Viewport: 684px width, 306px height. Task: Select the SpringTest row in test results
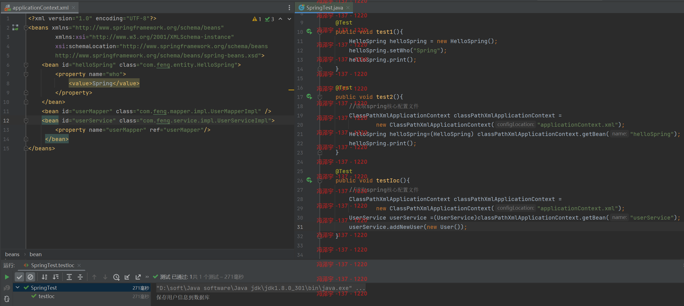82,288
